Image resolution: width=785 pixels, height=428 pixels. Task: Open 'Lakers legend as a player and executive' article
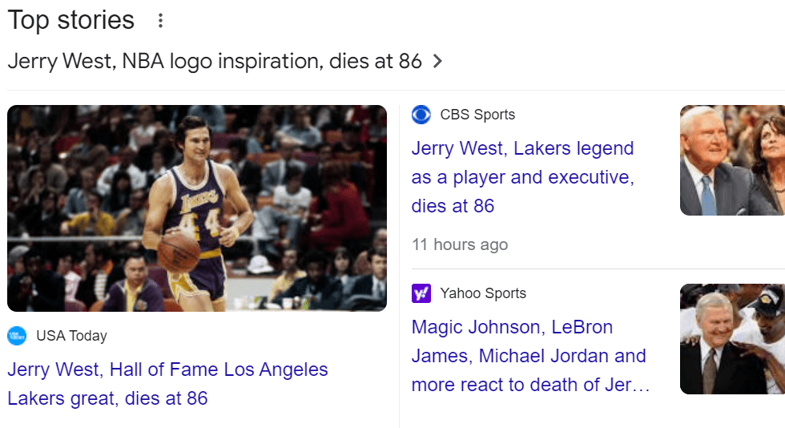click(522, 177)
